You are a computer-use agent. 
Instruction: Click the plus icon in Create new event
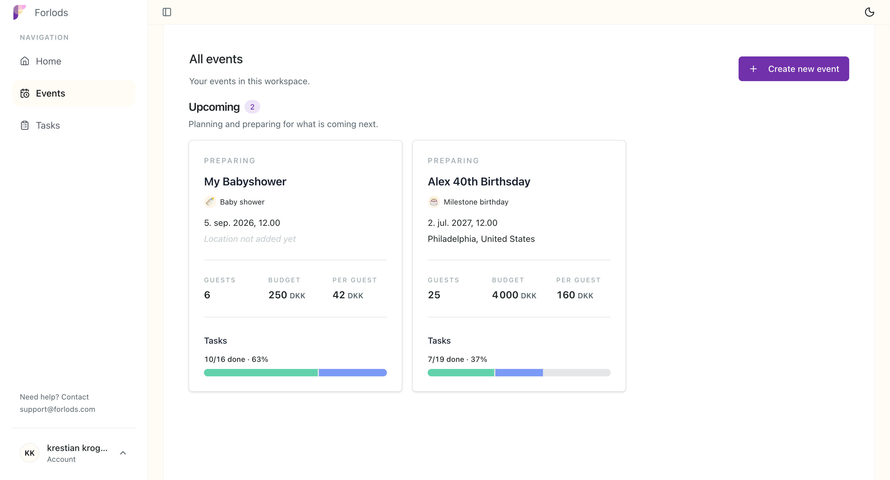tap(753, 69)
